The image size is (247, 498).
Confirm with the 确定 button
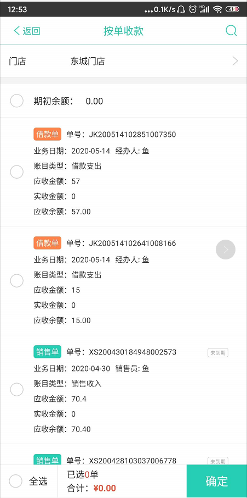(x=217, y=481)
